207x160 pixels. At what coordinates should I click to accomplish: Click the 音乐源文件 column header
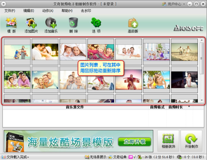[75, 107]
